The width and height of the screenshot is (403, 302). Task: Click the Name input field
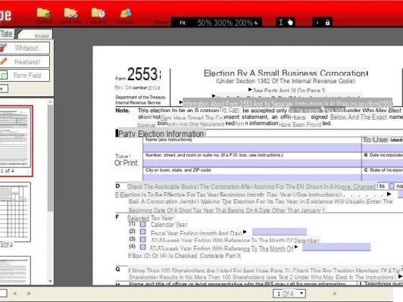(252, 148)
